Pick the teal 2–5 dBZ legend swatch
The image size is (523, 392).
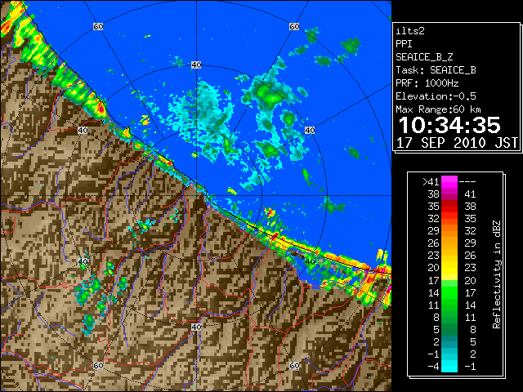449,341
